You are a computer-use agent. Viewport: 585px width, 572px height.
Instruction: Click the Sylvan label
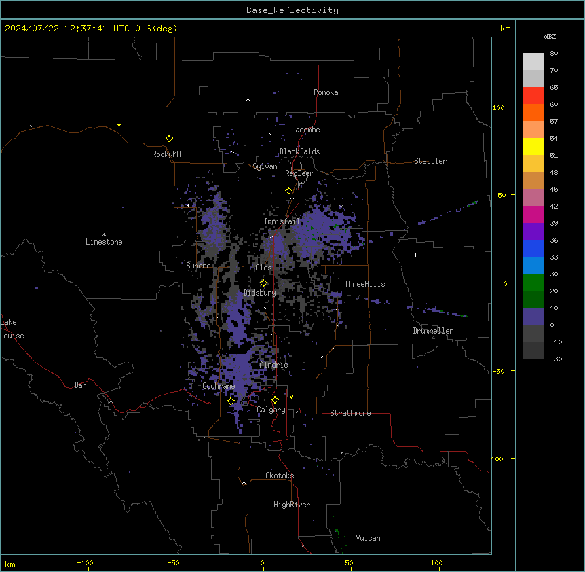tap(265, 166)
